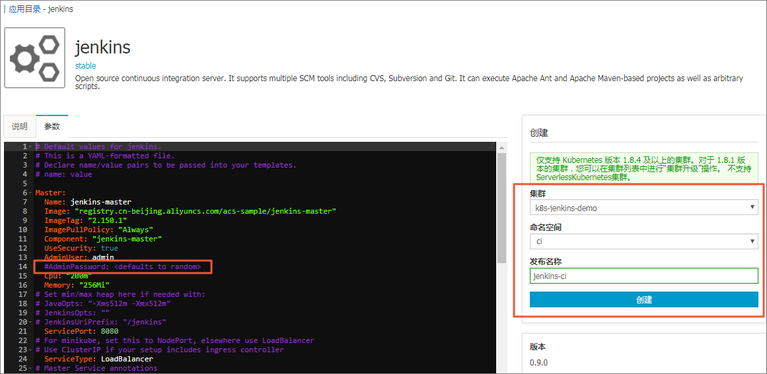Collapse the fold arrow at line 23
The width and height of the screenshot is (767, 374).
(30, 350)
